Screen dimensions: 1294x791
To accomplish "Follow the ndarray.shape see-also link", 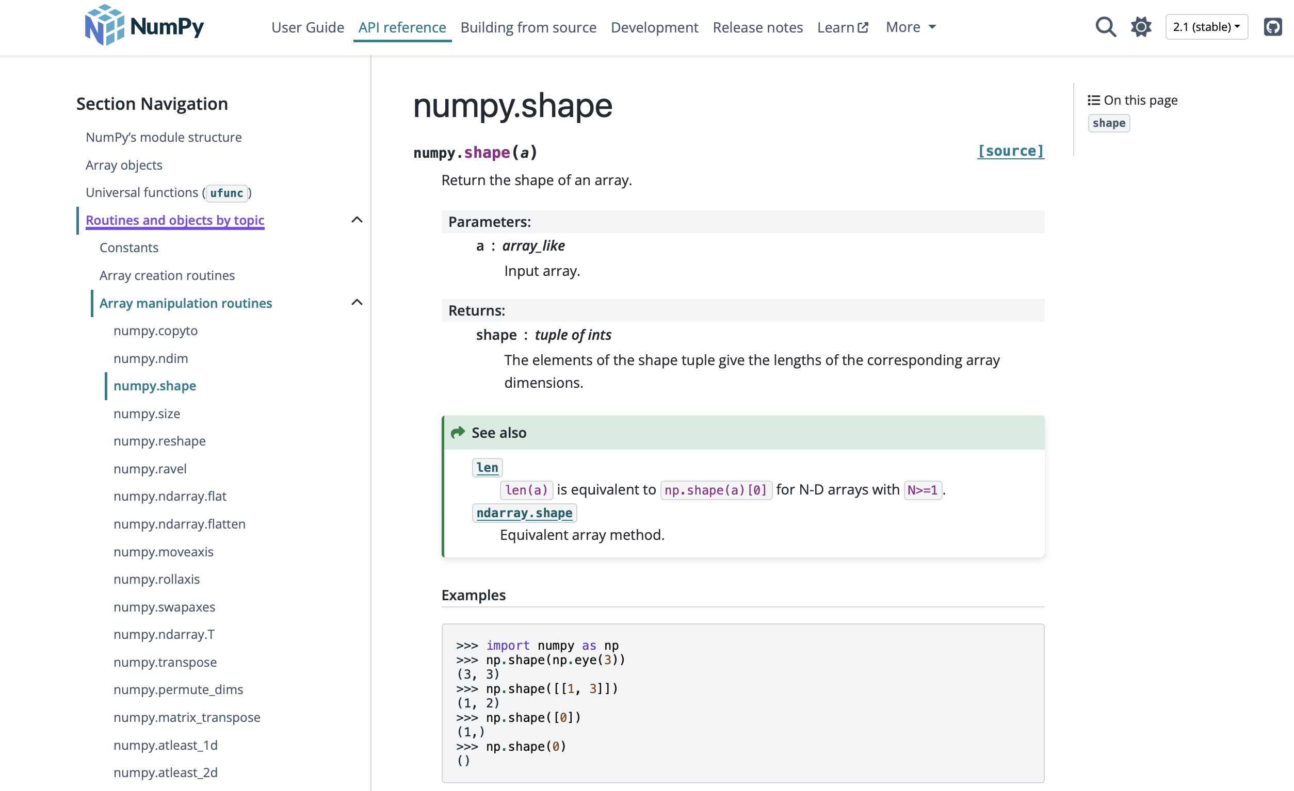I will click(524, 513).
